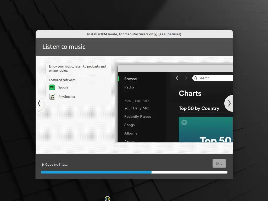
Task: Click the installation progress bar
Action: [x=134, y=172]
